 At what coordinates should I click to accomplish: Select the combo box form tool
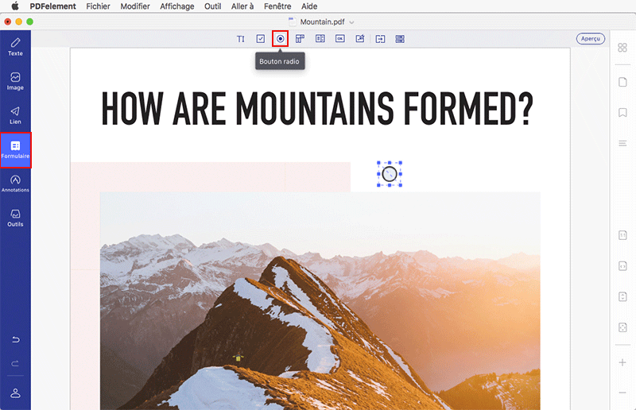(301, 39)
